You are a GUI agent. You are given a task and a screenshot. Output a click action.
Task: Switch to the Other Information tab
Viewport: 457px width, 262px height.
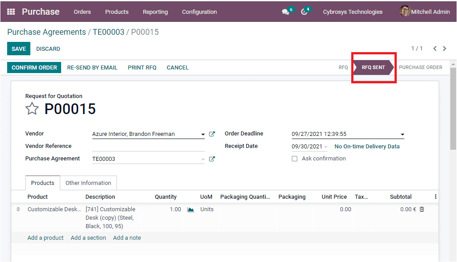coord(88,183)
